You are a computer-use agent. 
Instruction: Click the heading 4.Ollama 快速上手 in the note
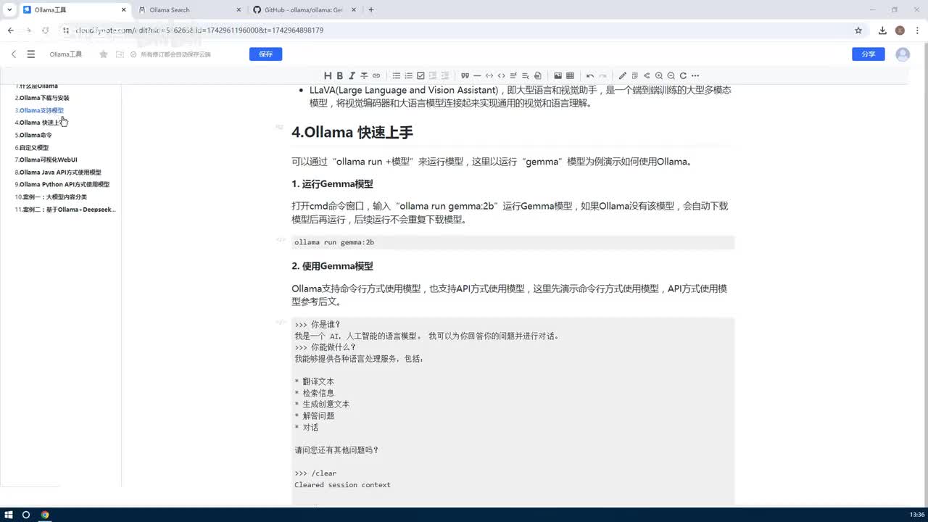pos(352,132)
